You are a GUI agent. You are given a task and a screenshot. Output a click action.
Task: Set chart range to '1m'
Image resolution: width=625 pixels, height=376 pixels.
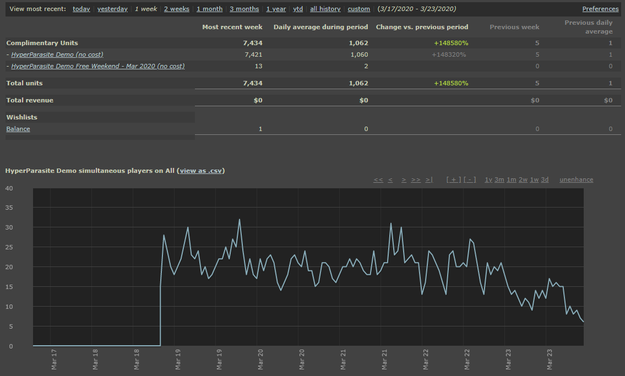512,179
